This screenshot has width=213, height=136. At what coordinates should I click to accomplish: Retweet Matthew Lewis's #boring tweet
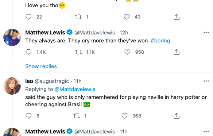click(78, 52)
